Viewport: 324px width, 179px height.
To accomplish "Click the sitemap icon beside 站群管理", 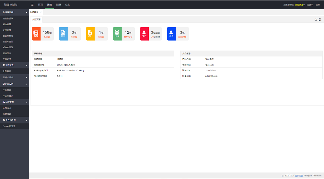I will (4, 102).
